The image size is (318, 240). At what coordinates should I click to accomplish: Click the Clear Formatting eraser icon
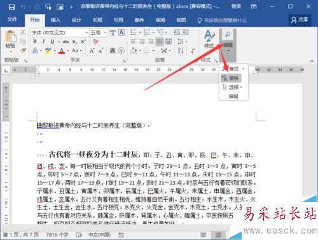(x=95, y=41)
